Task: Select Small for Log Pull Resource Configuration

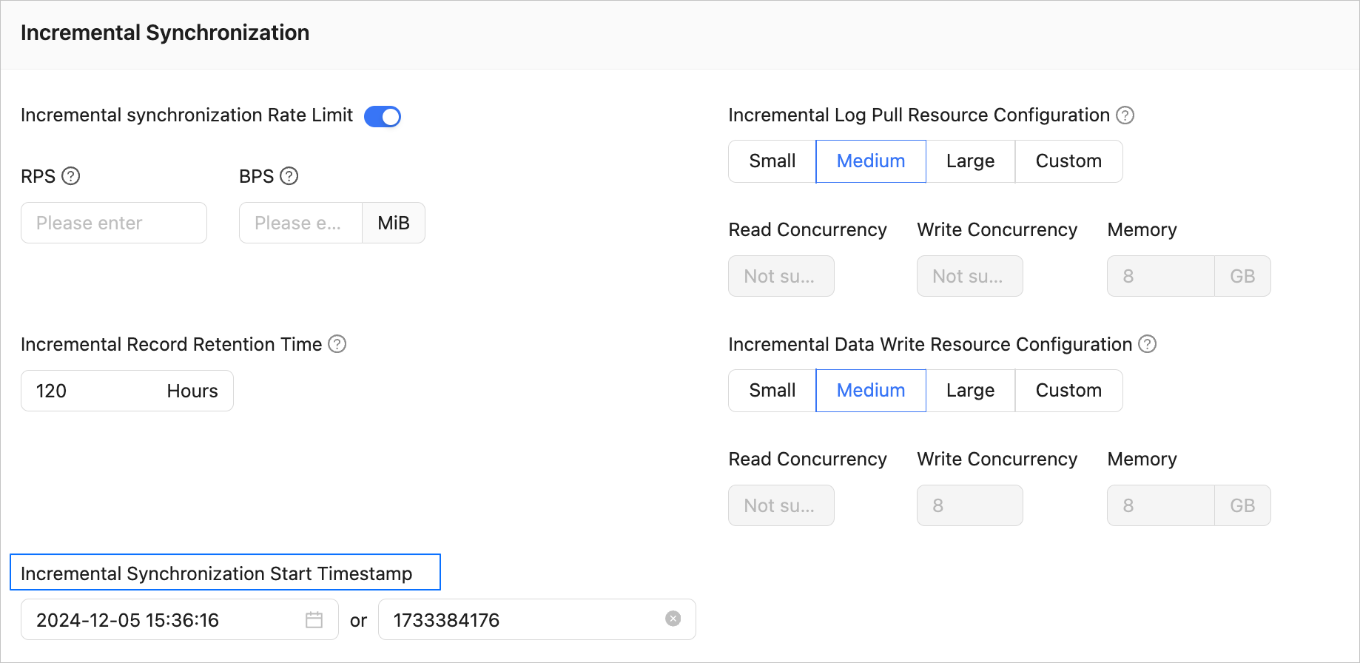Action: 772,161
